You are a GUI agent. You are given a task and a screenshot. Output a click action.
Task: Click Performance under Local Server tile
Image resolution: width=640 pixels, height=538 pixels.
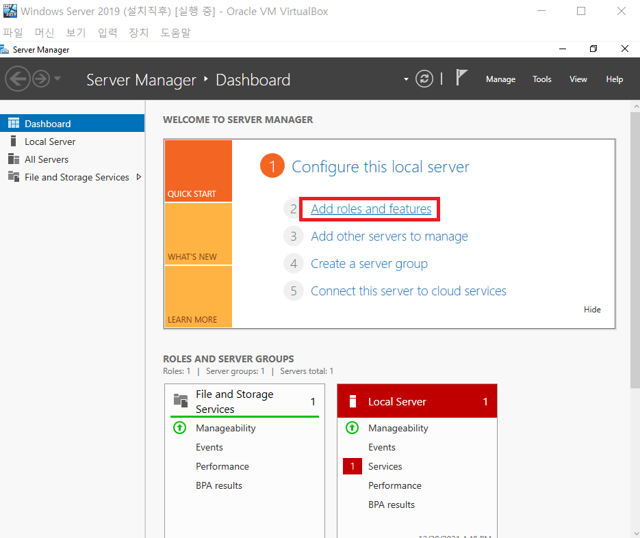click(x=395, y=485)
